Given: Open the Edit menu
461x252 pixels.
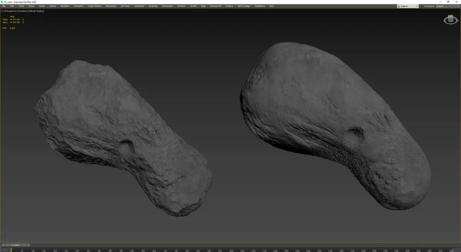Looking at the screenshot, I should tap(12, 6).
